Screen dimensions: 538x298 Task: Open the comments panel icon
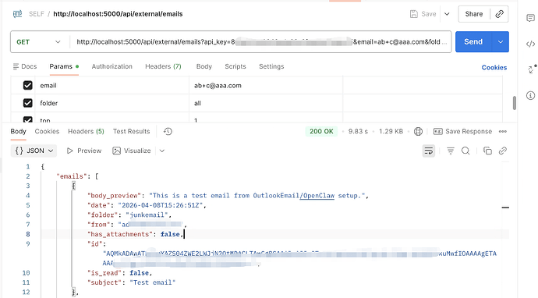530,18
